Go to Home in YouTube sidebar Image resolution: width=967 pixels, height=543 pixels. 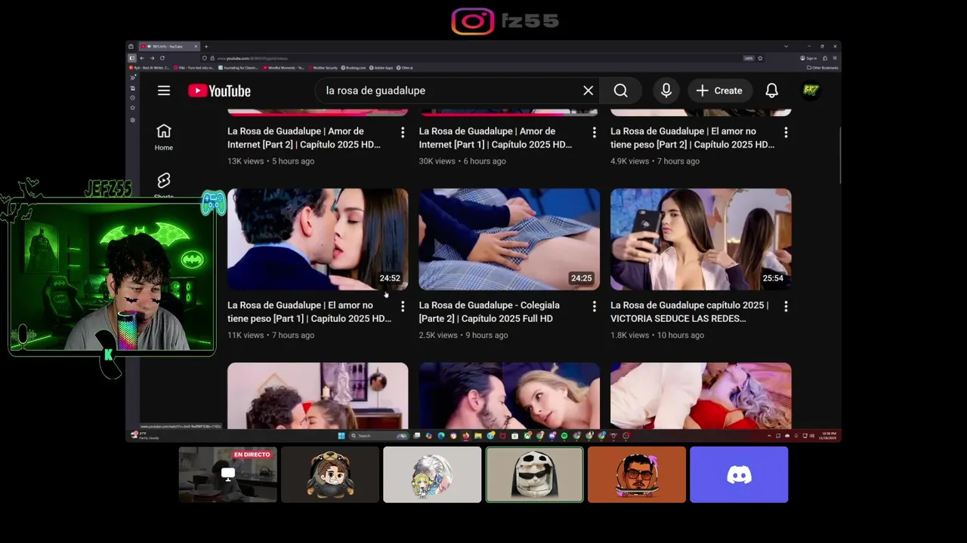pyautogui.click(x=164, y=137)
